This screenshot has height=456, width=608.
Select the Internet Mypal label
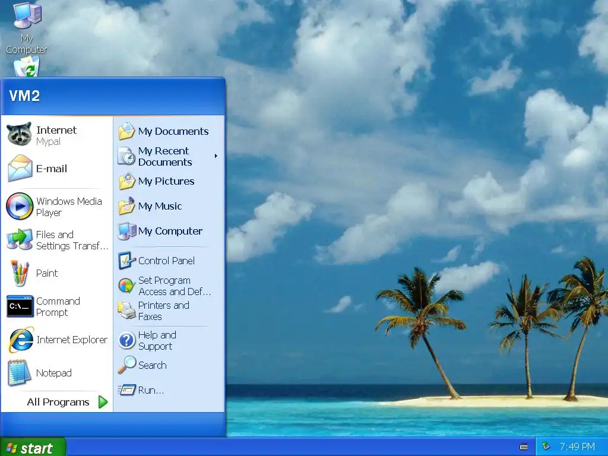pyautogui.click(x=56, y=135)
